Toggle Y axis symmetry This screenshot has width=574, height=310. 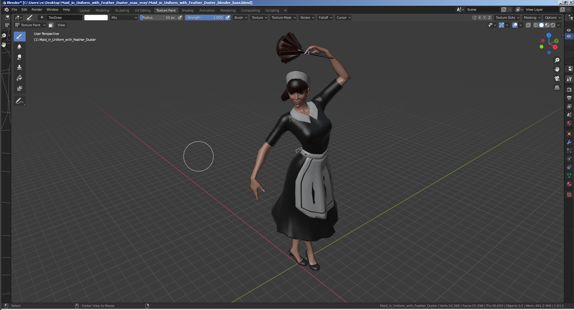pos(484,18)
